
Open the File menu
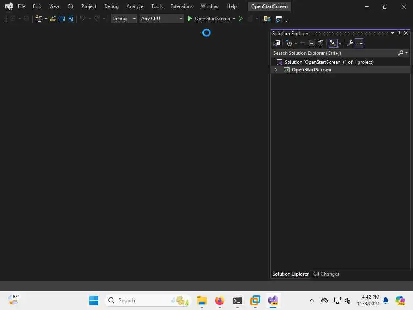coord(21,6)
